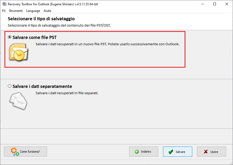233x165 pixels.
Task: Click the 'Come funziona?' button label
Action: 30,152
